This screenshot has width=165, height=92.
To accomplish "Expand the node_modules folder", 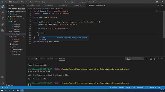I will pos(17,16).
